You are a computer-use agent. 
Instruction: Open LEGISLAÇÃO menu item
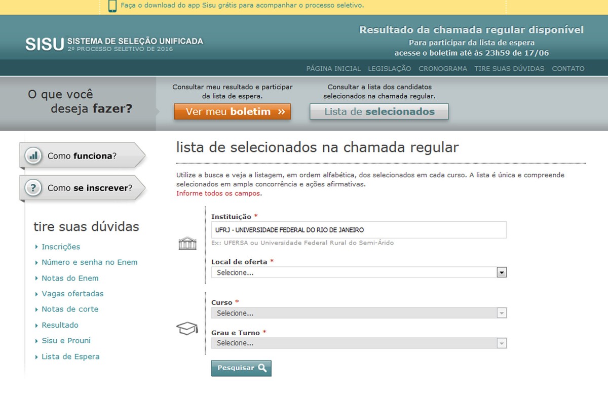390,68
